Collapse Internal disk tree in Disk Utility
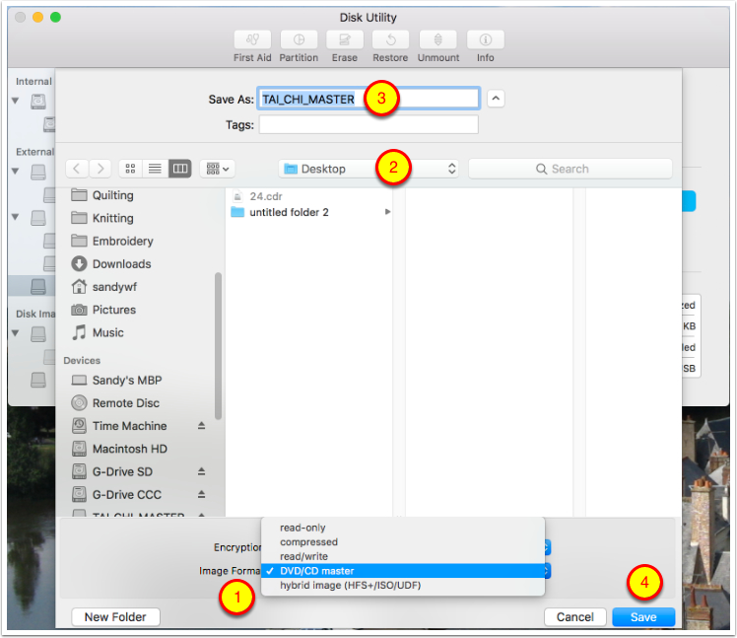 16,101
